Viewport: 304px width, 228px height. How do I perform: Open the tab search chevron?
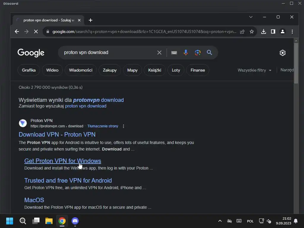coord(251,17)
